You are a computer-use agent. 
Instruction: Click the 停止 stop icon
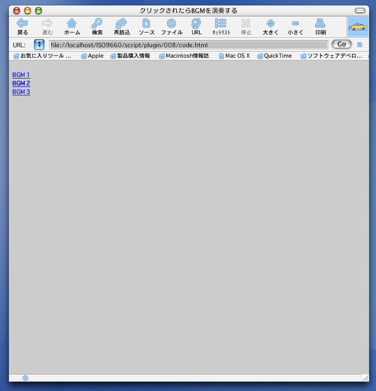tap(246, 26)
